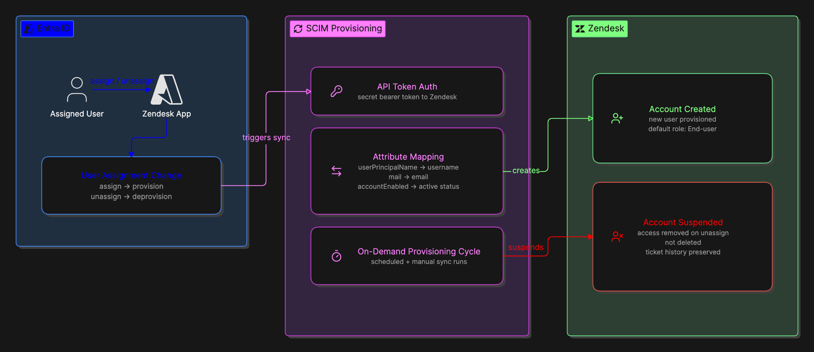Image resolution: width=814 pixels, height=352 pixels.
Task: Click 'access removed on unassign' text
Action: [683, 233]
